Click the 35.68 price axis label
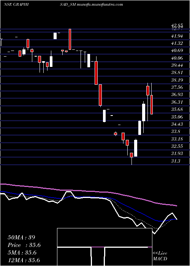 [177, 109]
